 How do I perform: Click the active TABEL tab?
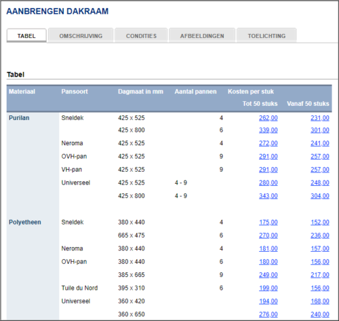[26, 36]
